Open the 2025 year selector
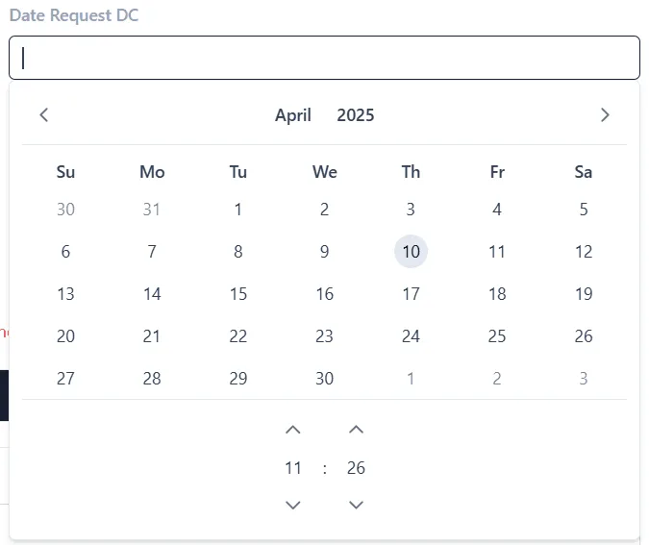Viewport: 649px width, 545px height. point(356,115)
